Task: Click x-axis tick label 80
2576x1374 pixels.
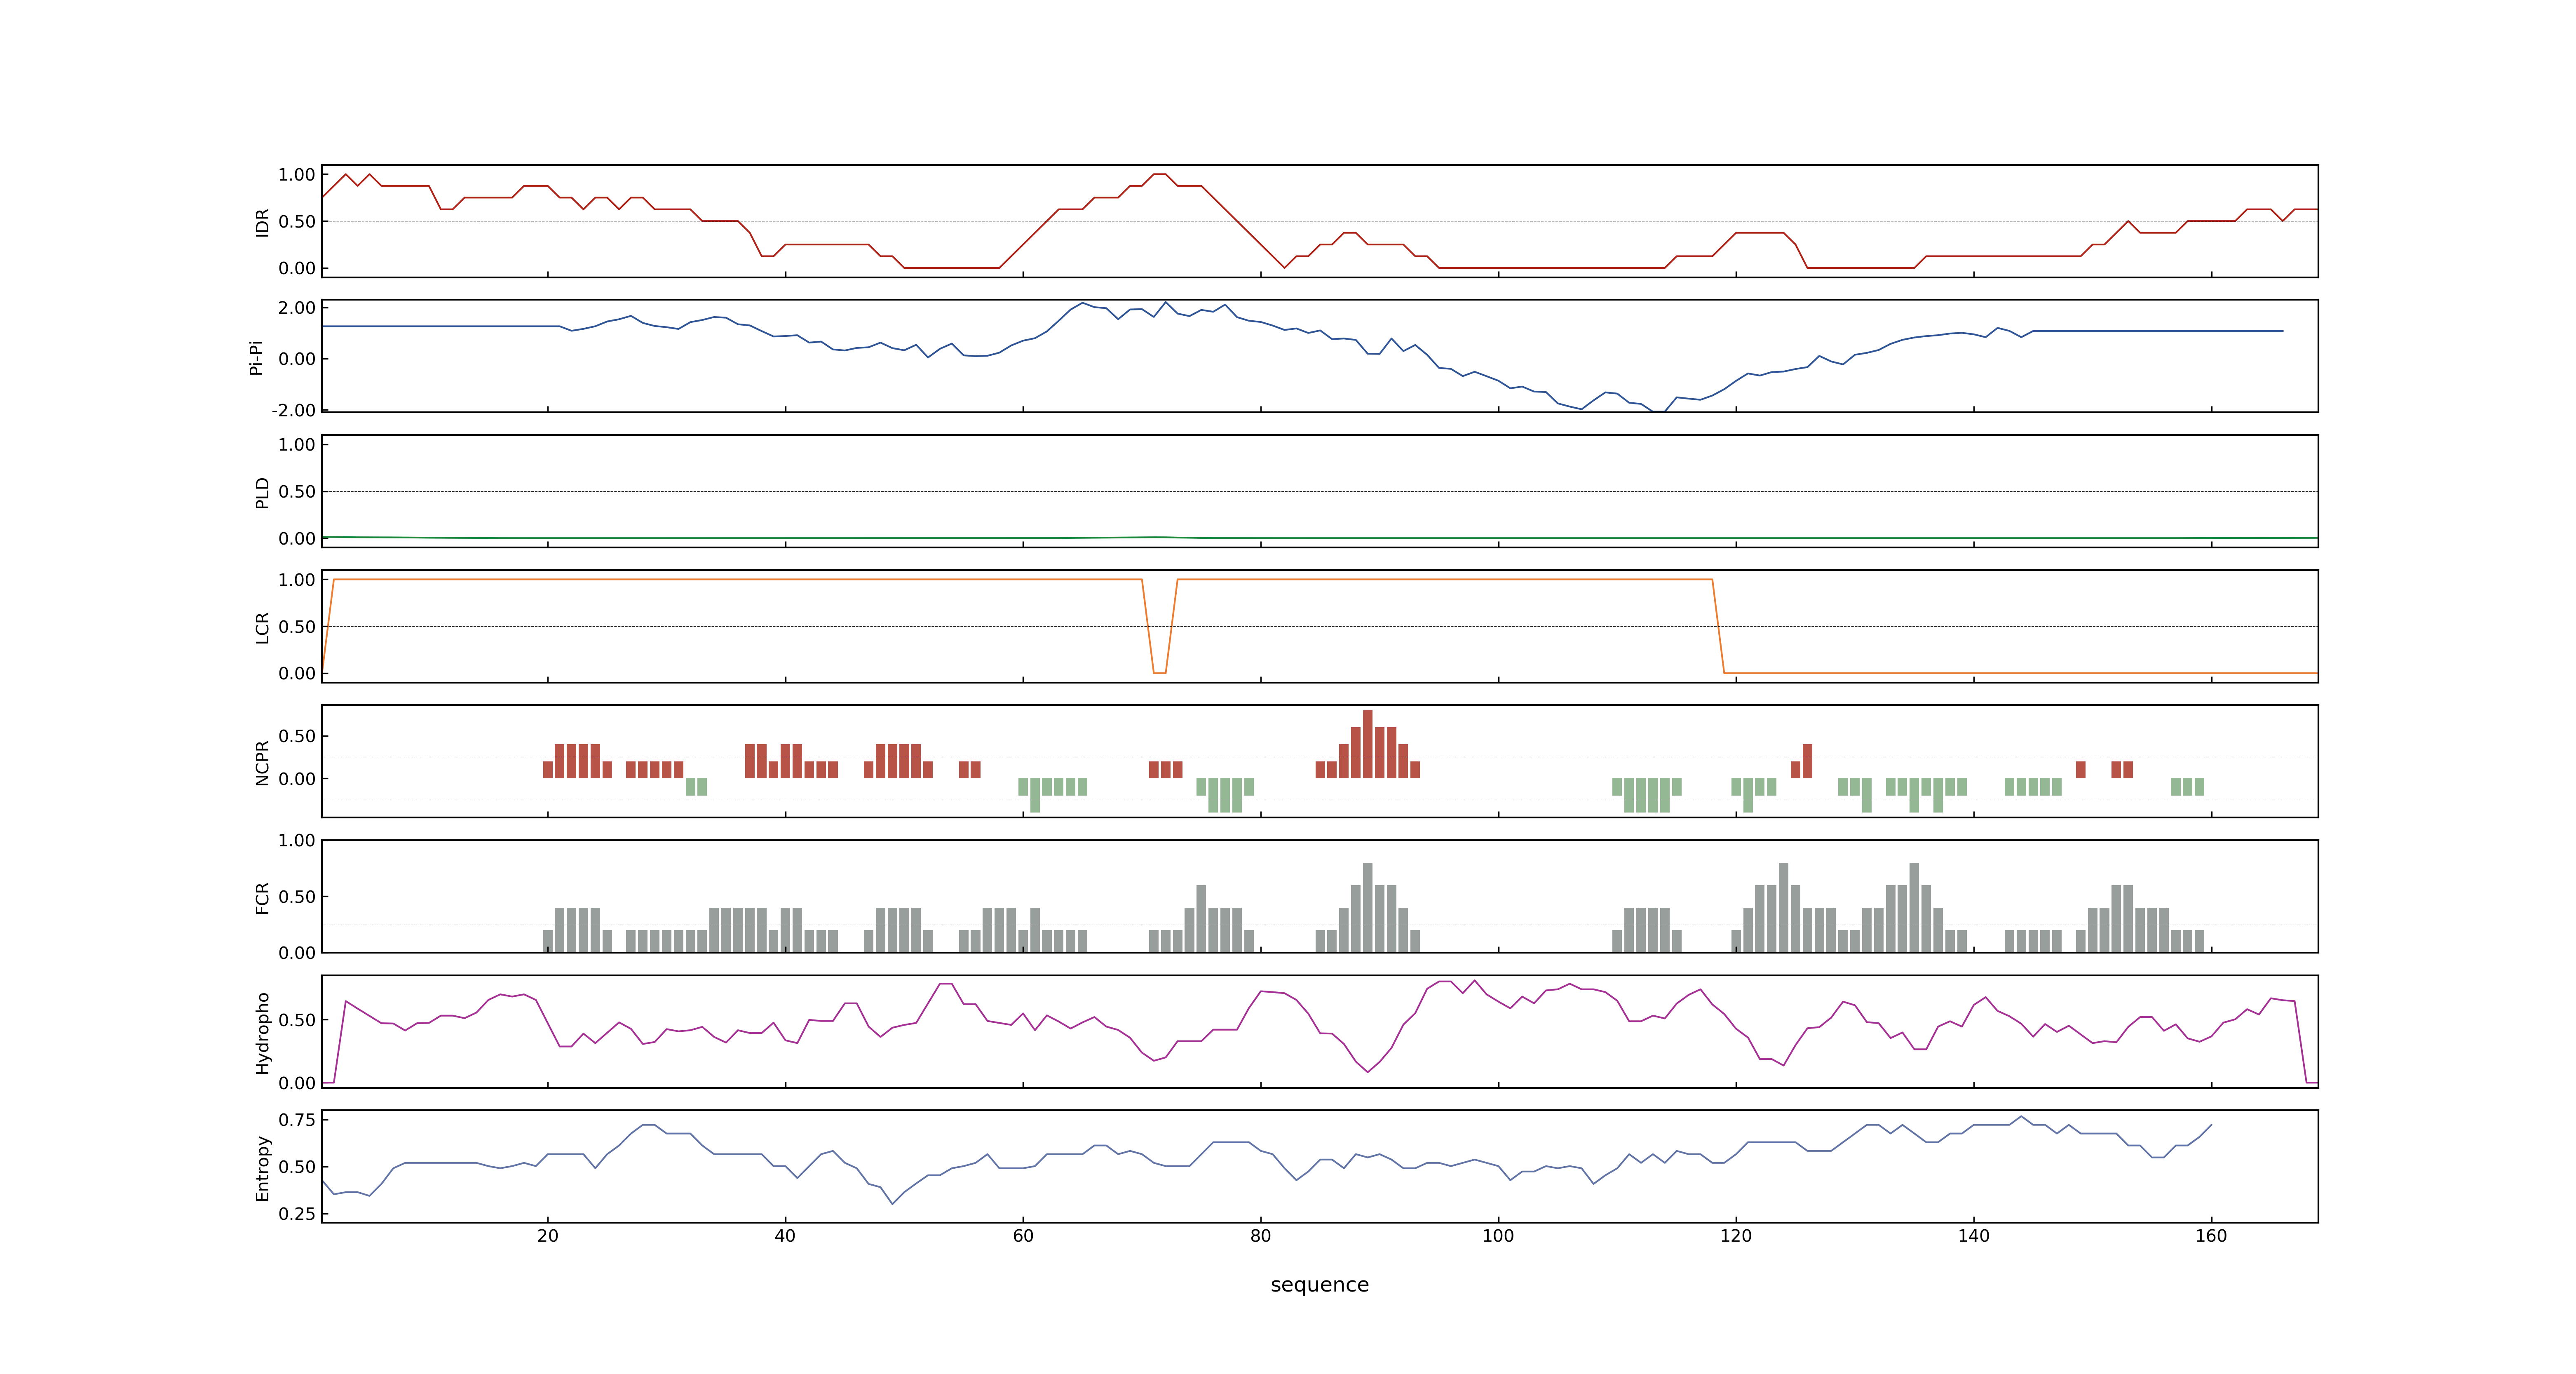Action: click(1261, 1236)
